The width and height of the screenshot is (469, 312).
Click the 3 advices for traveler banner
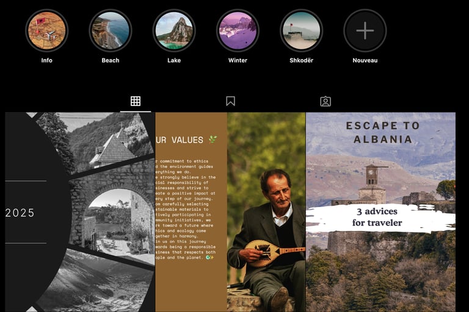coord(377,218)
